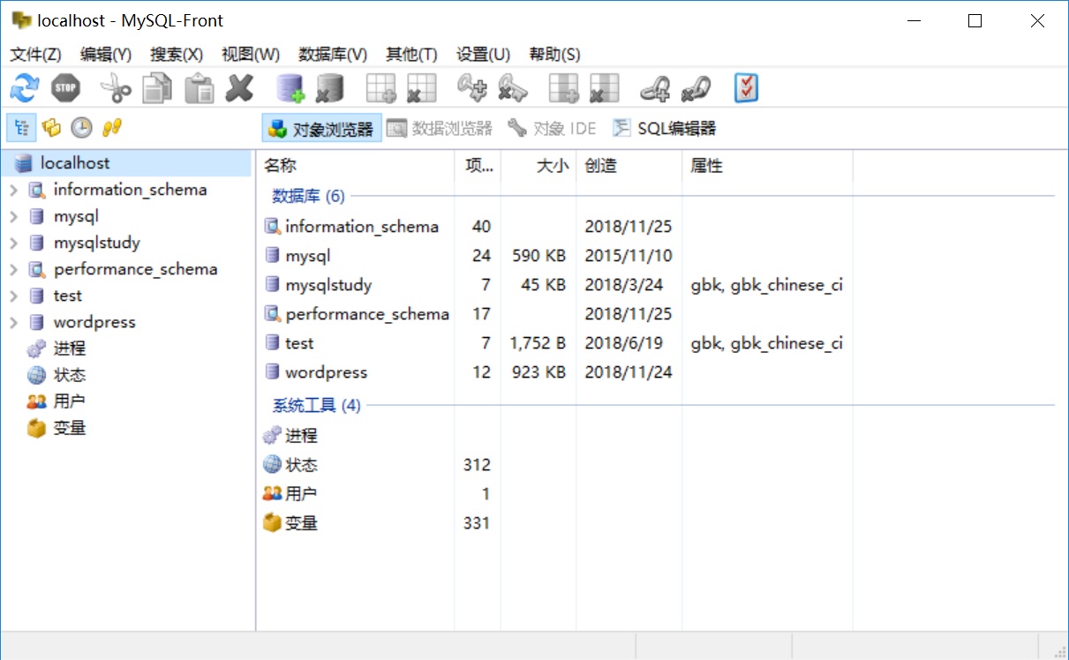Open the 视图(W) menu
Viewport: 1069px width, 660px height.
pyautogui.click(x=251, y=55)
